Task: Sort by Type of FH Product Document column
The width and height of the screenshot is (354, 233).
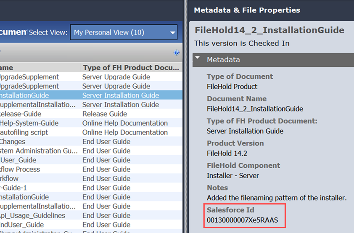Action: [x=131, y=68]
